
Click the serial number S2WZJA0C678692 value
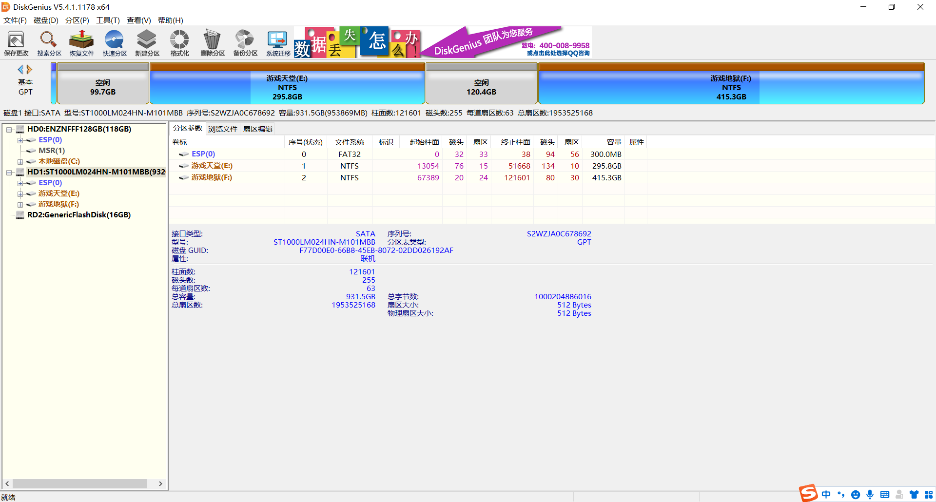point(559,234)
